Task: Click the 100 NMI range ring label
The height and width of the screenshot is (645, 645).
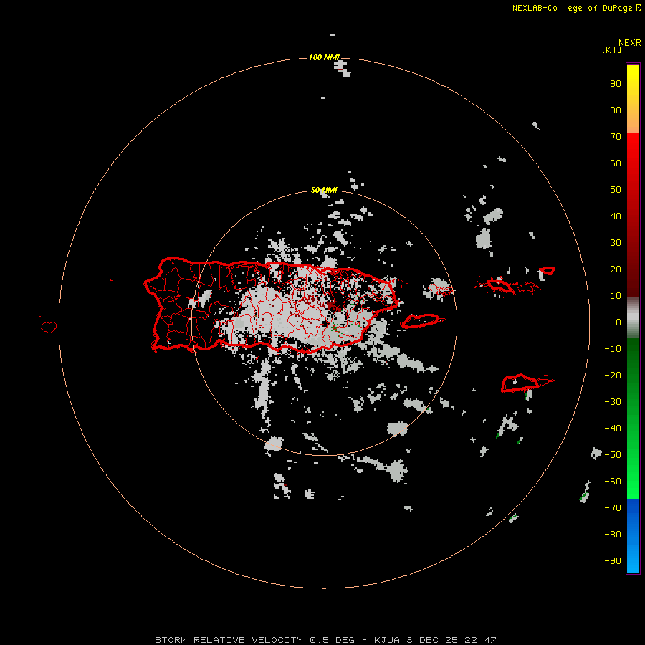Action: pyautogui.click(x=324, y=57)
